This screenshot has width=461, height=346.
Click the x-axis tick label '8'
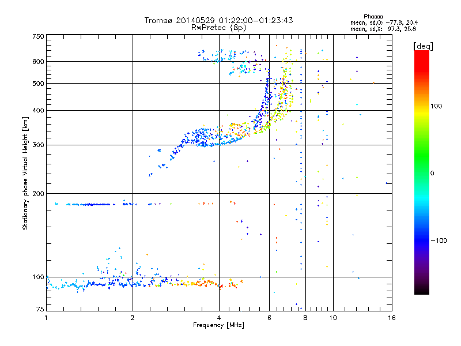pyautogui.click(x=305, y=318)
